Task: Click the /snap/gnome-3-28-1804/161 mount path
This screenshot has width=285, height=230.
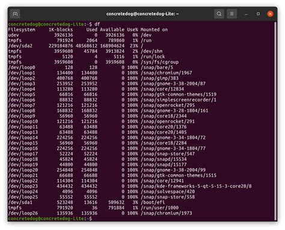Action: [174, 110]
